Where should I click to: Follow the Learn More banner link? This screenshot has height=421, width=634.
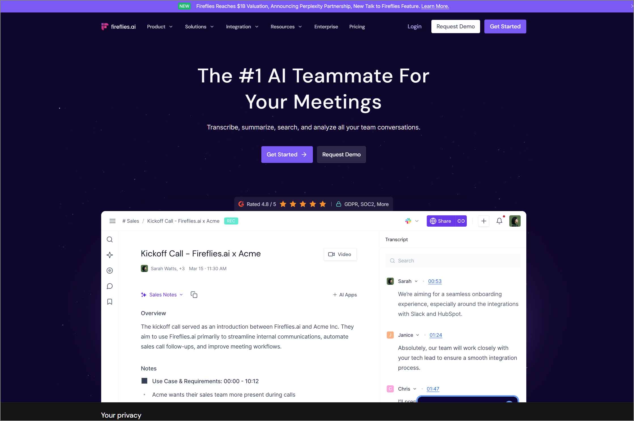point(435,6)
